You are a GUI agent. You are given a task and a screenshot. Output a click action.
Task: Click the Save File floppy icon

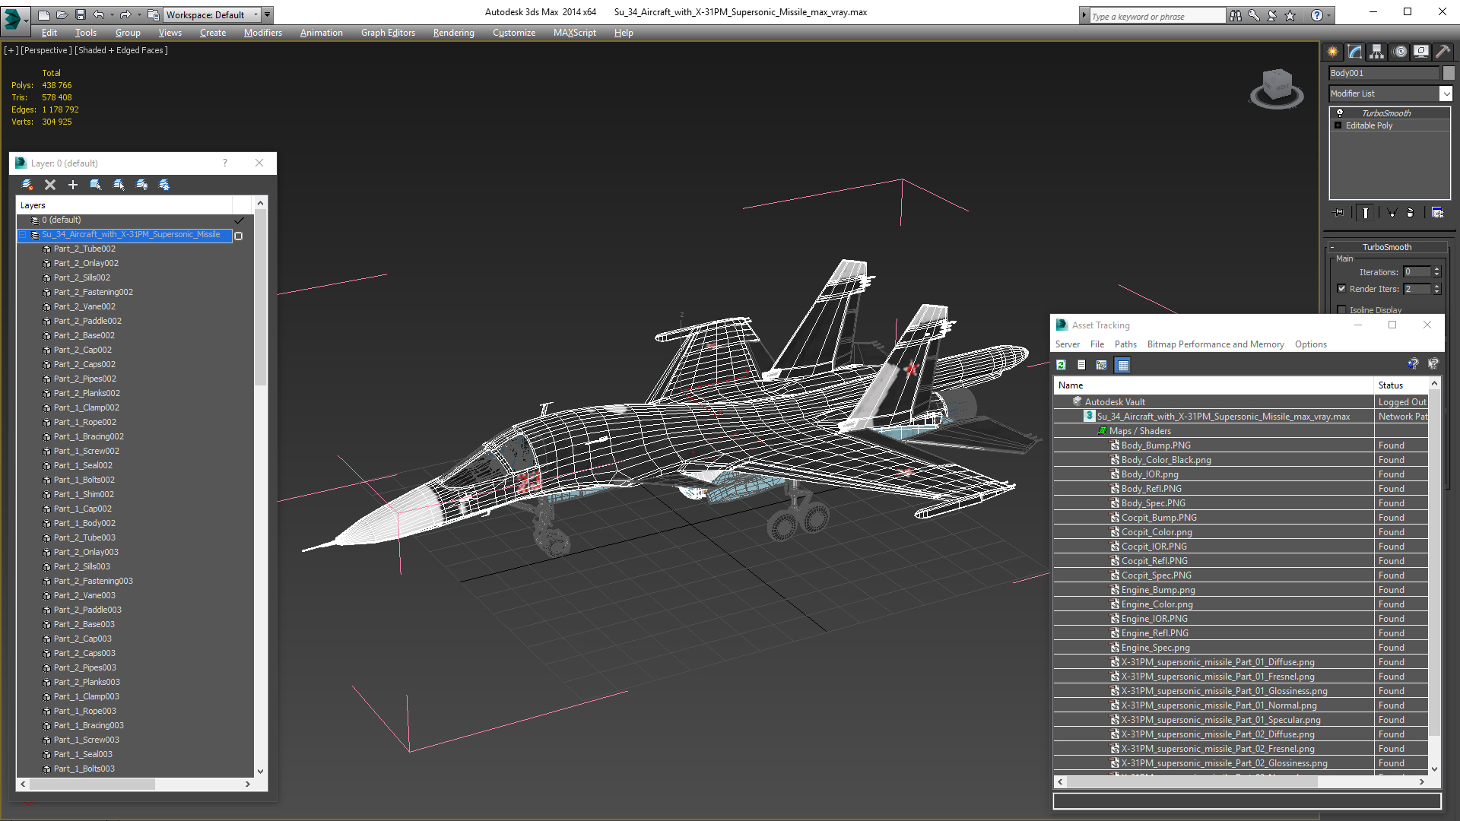pos(81,14)
